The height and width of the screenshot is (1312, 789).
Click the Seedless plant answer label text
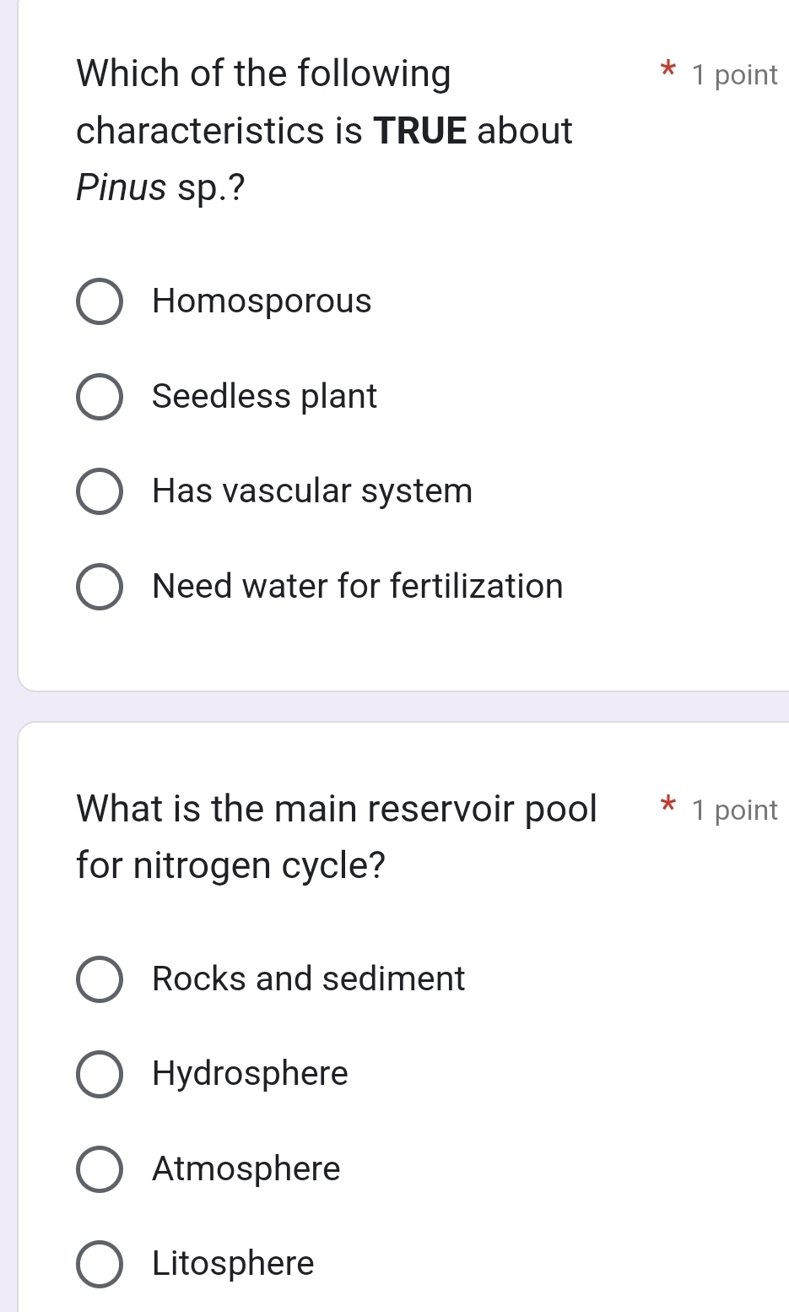point(263,397)
